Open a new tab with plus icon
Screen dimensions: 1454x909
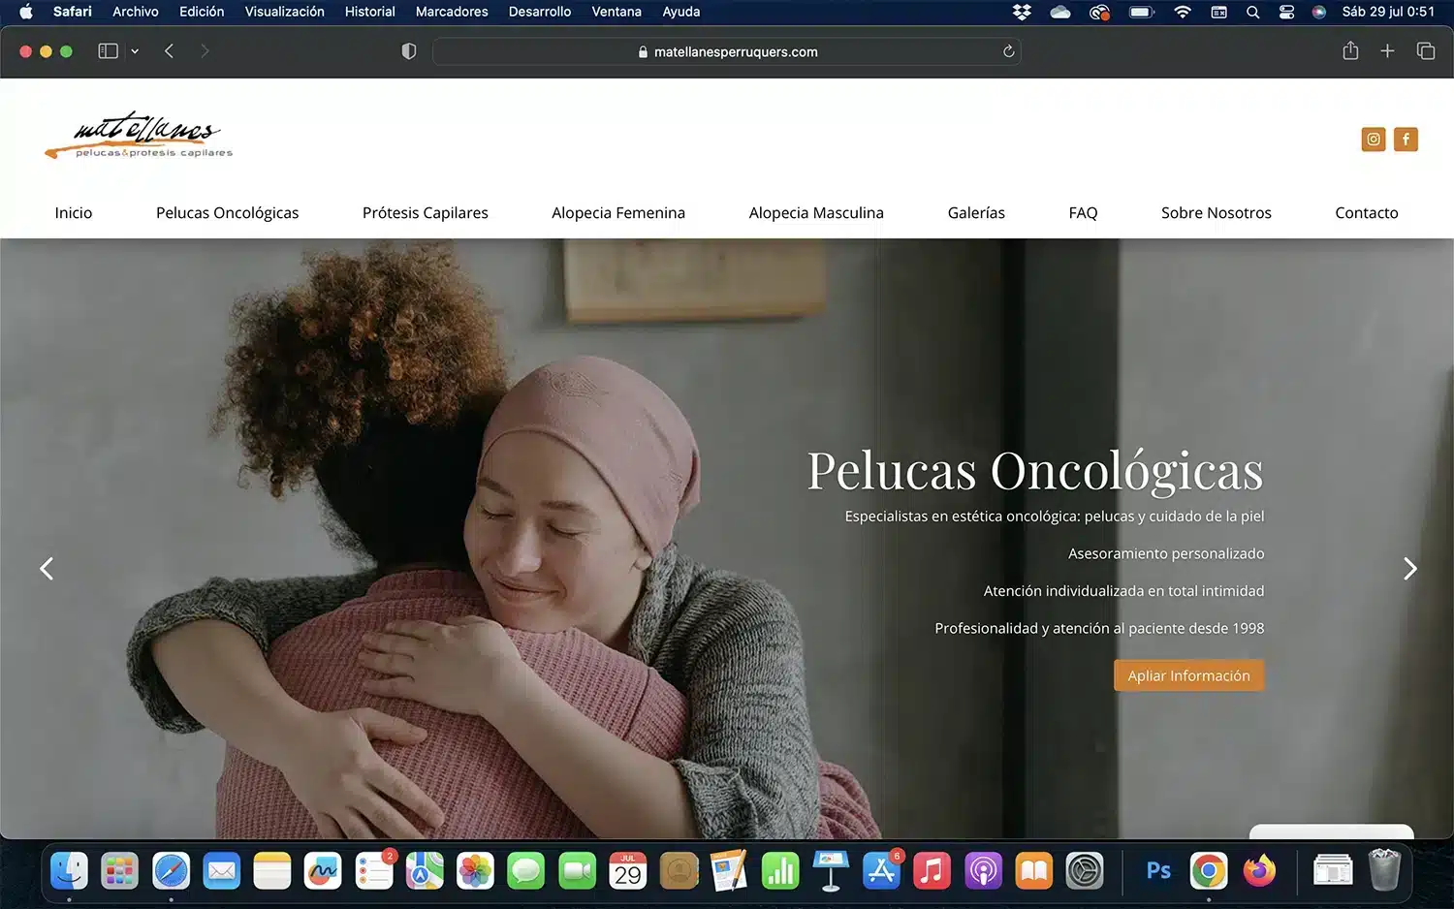(x=1387, y=51)
